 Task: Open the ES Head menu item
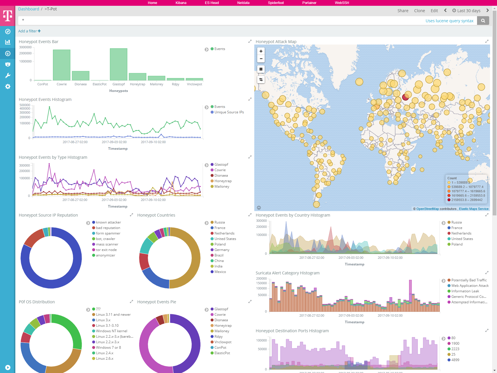pos(212,3)
